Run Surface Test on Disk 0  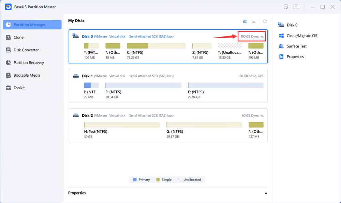tap(296, 46)
